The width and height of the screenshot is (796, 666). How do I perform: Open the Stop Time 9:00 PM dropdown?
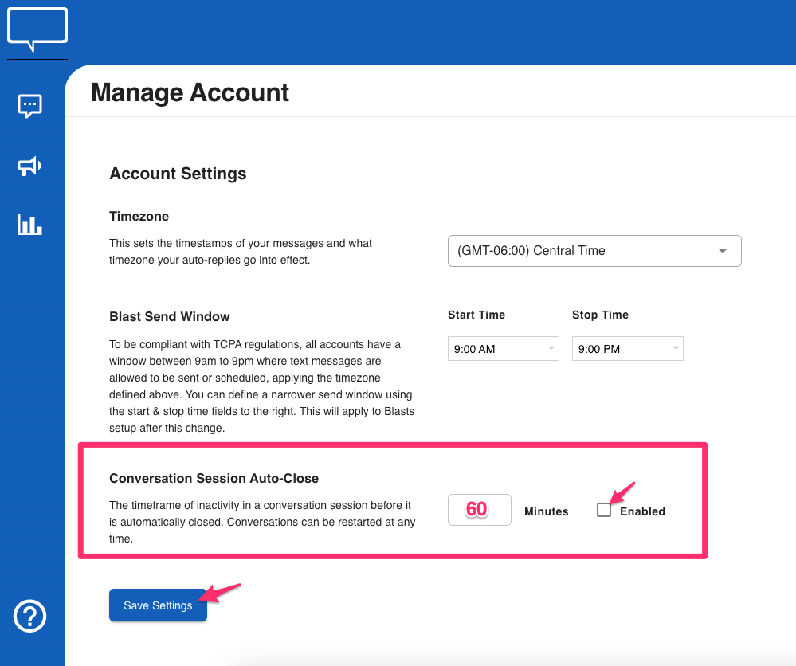(627, 349)
